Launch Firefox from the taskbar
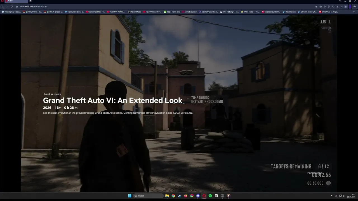The image size is (358, 201). point(185,196)
